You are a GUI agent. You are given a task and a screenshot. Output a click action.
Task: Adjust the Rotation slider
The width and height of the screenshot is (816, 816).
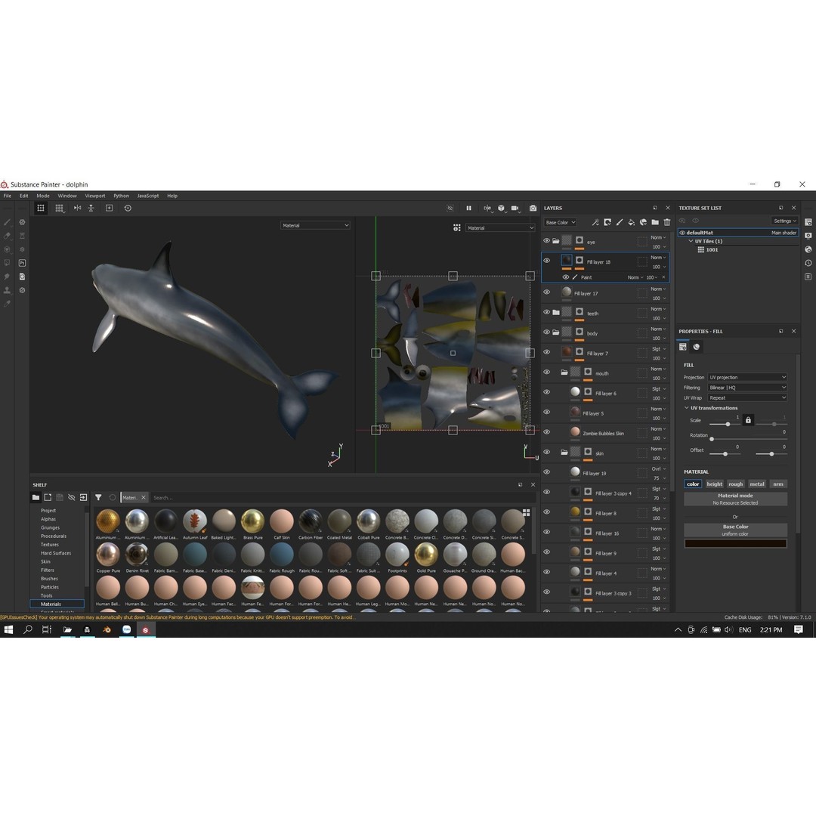click(x=748, y=439)
